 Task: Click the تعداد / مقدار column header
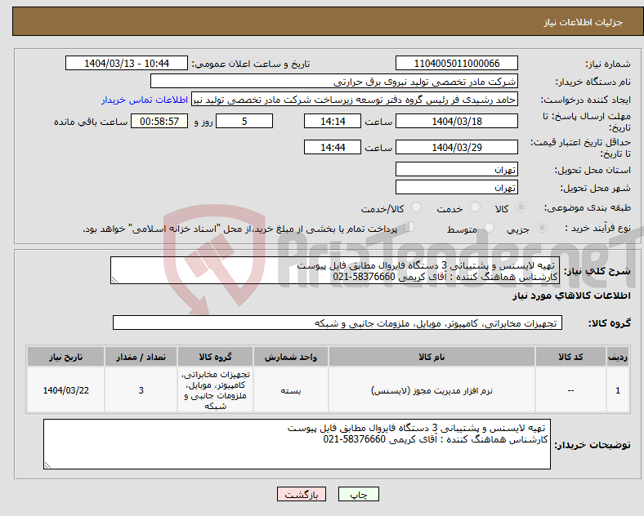coord(141,357)
